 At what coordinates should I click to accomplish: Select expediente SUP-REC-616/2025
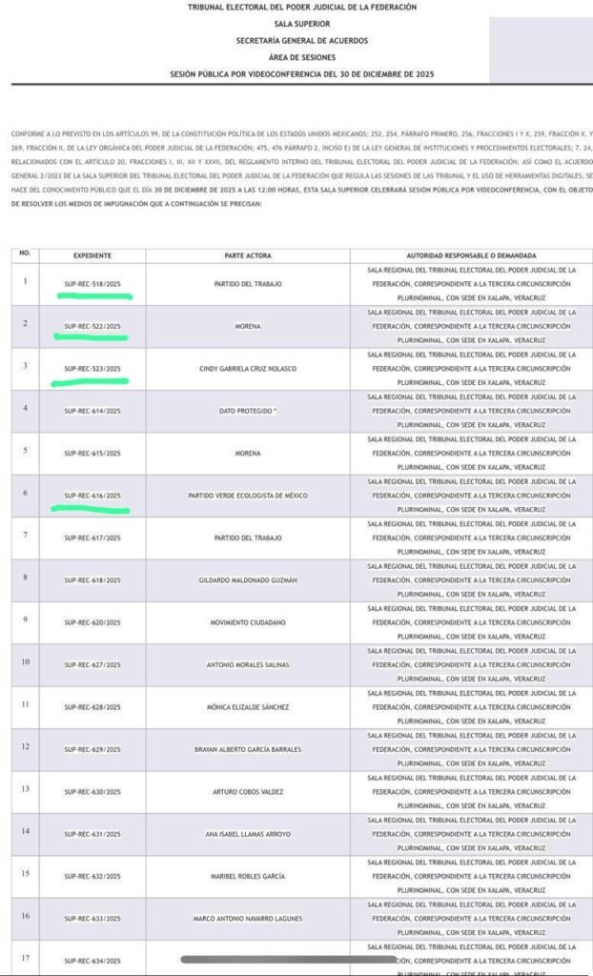pyautogui.click(x=92, y=496)
